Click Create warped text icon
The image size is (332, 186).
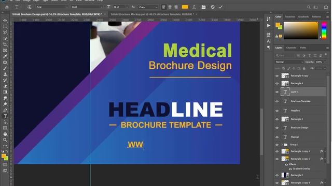pyautogui.click(x=194, y=7)
